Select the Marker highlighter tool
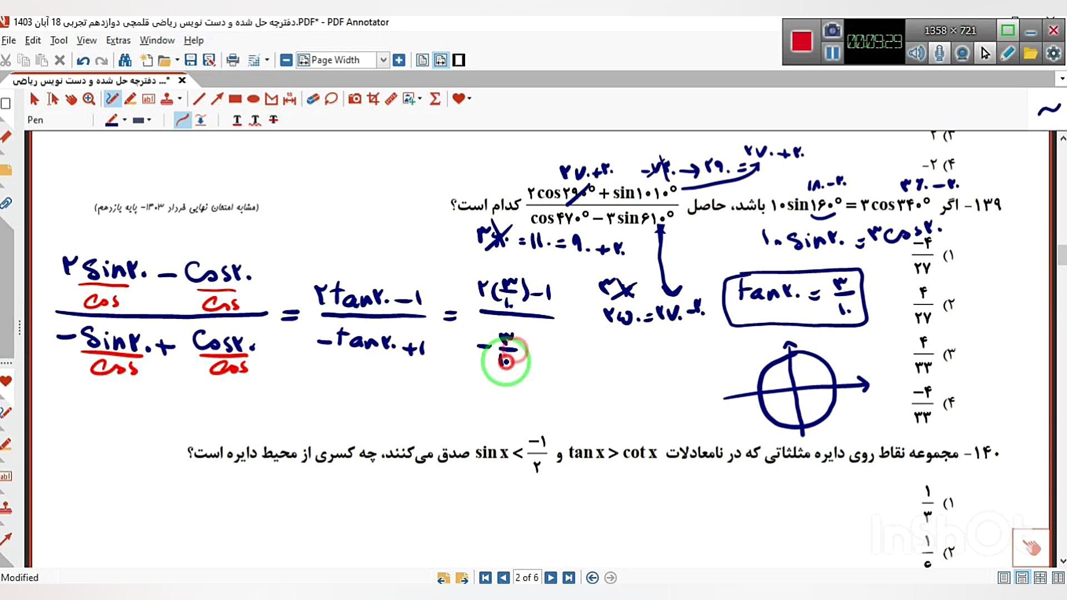 click(131, 99)
